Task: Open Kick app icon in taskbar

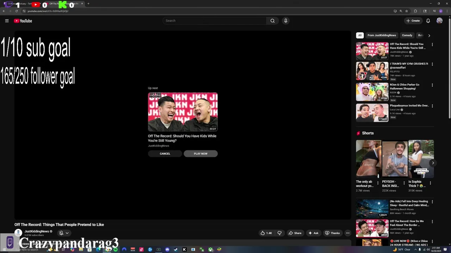Action: click(x=184, y=249)
